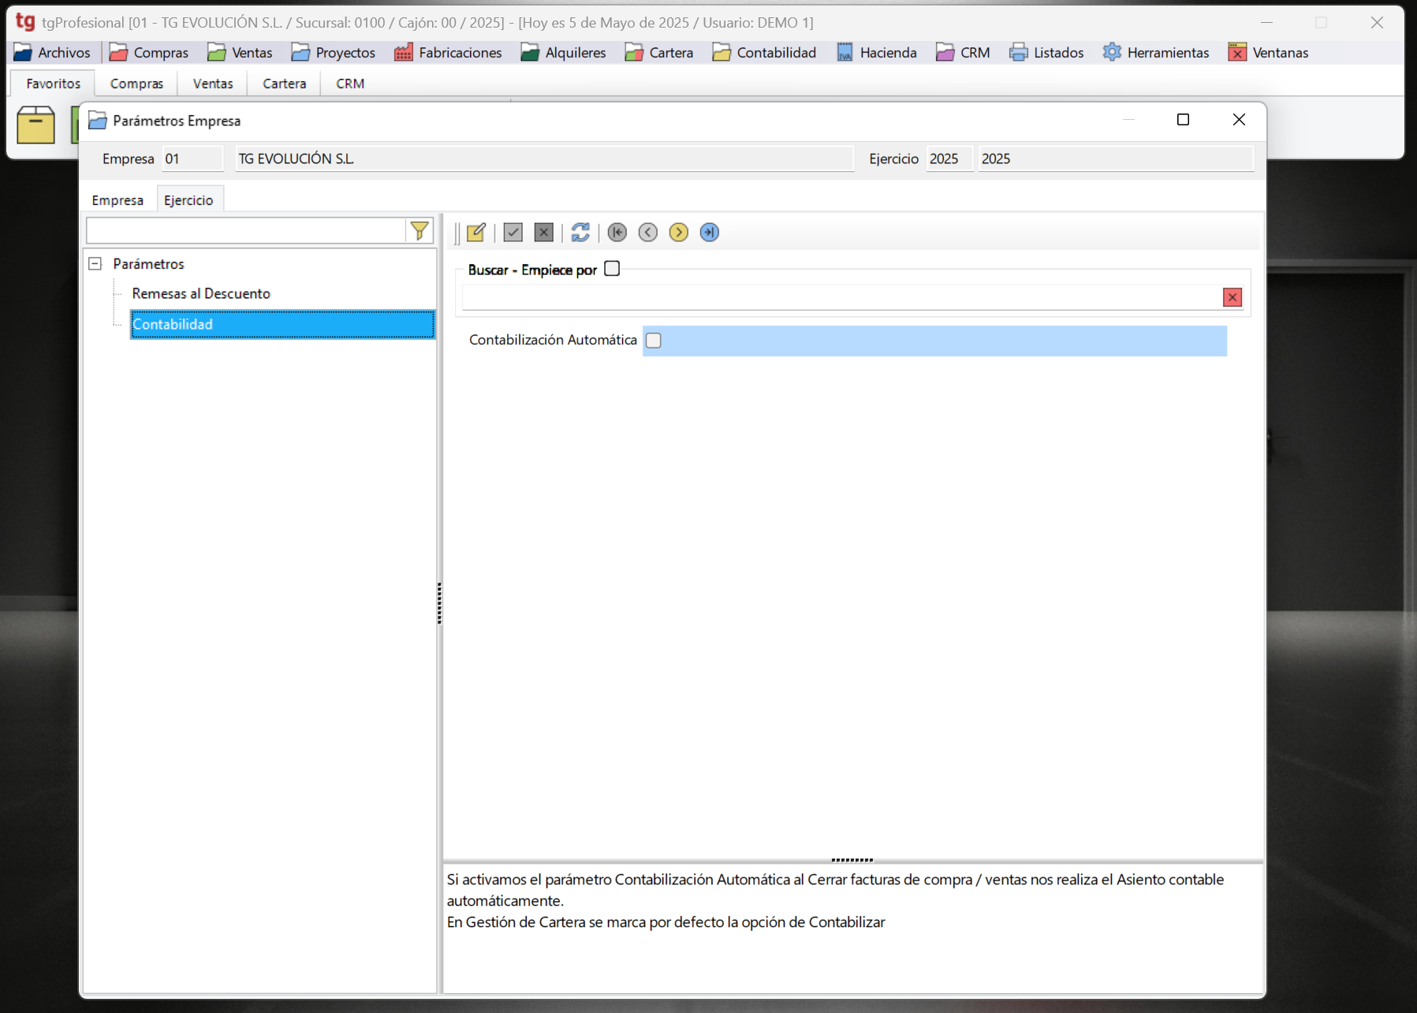Switch to the Ventas ribbon tab

pyautogui.click(x=213, y=84)
